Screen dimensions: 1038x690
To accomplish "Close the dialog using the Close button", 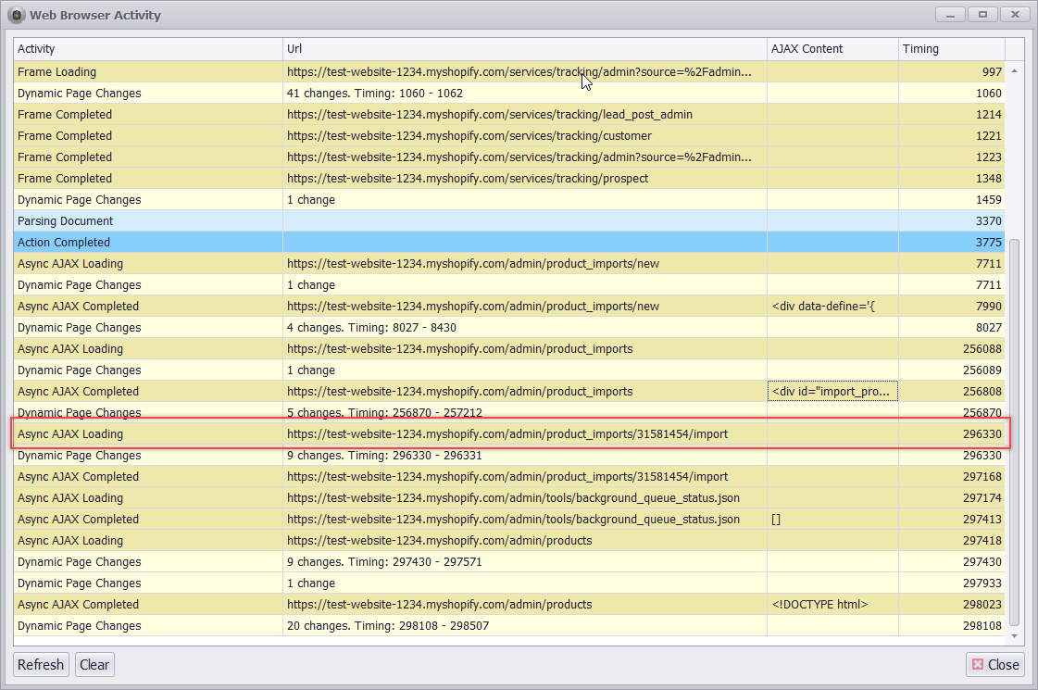I will (x=994, y=664).
